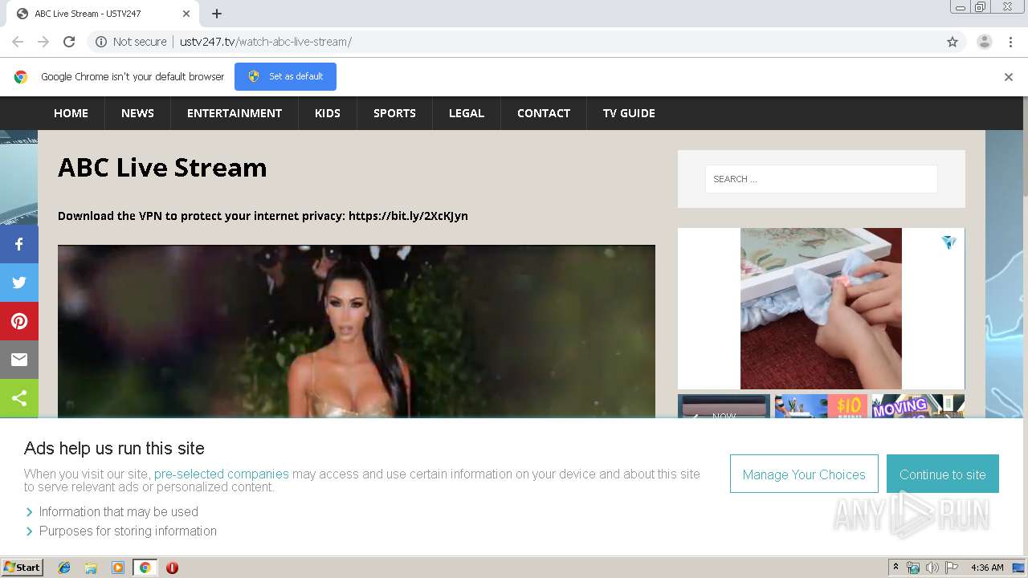Show hidden system tray icons
Viewport: 1028px width, 578px height.
[895, 568]
